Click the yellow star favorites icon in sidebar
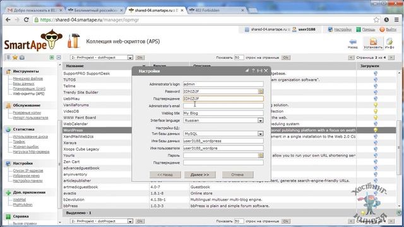 15,57
